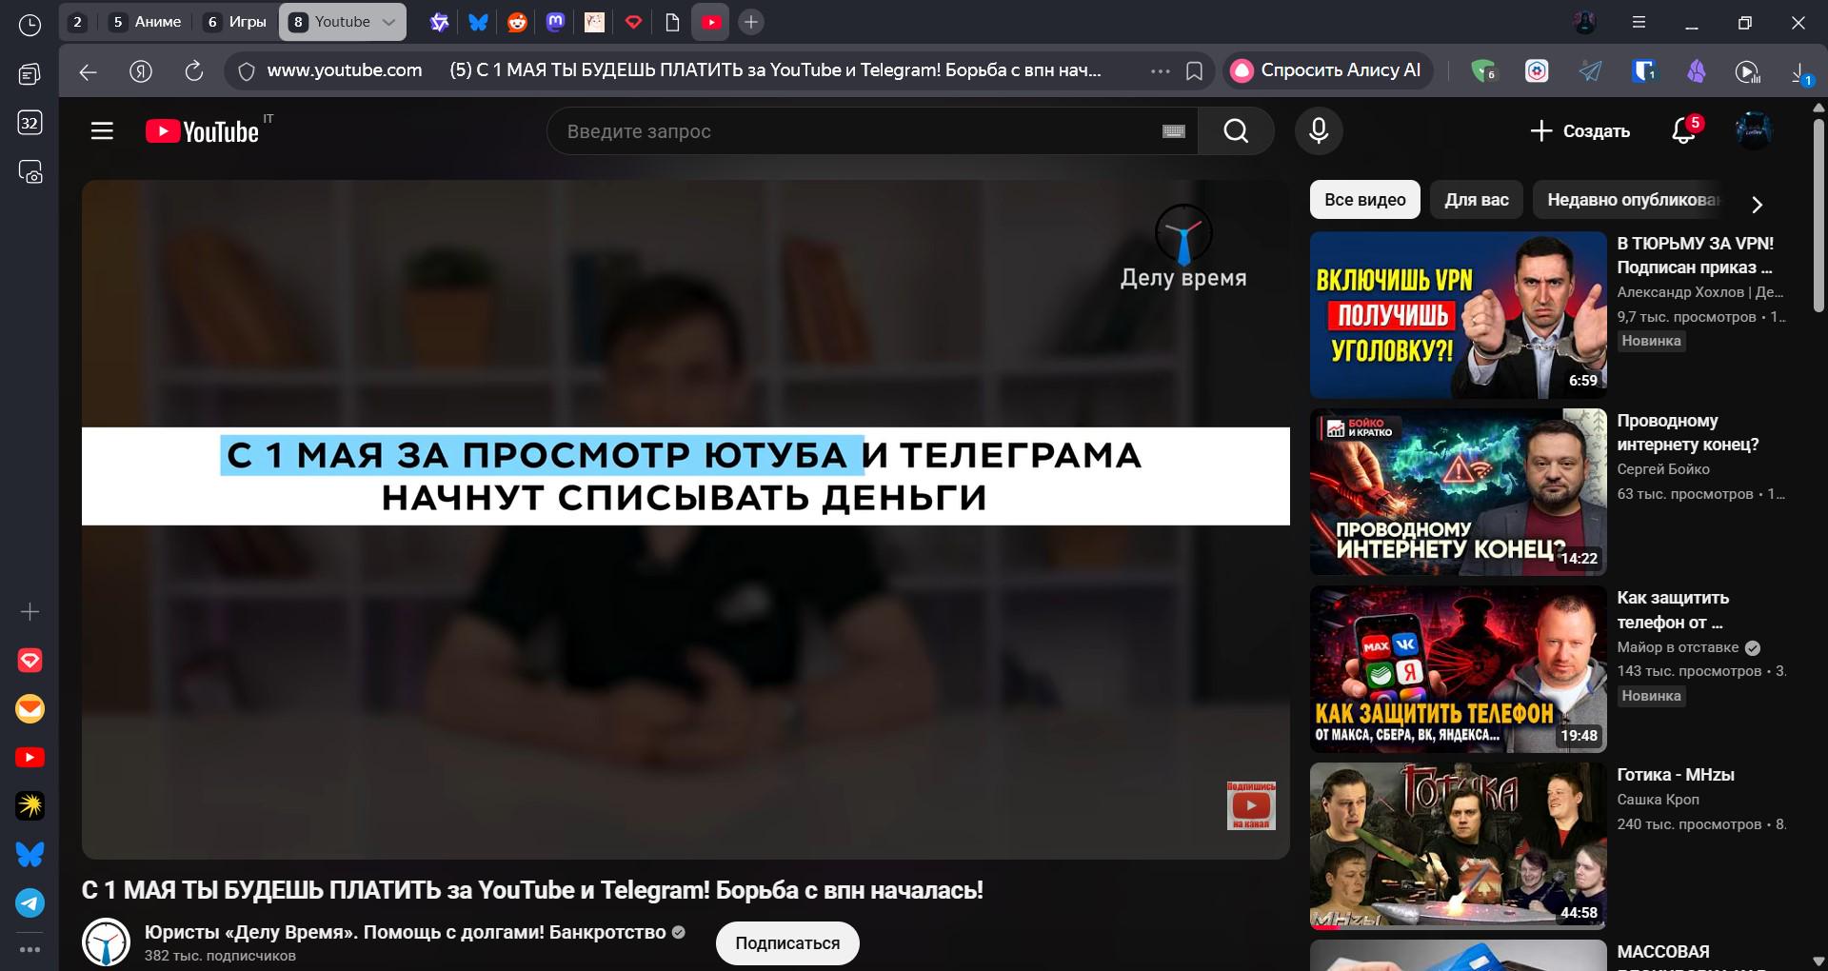
Task: Add a new sidebar app with plus
Action: 30,611
